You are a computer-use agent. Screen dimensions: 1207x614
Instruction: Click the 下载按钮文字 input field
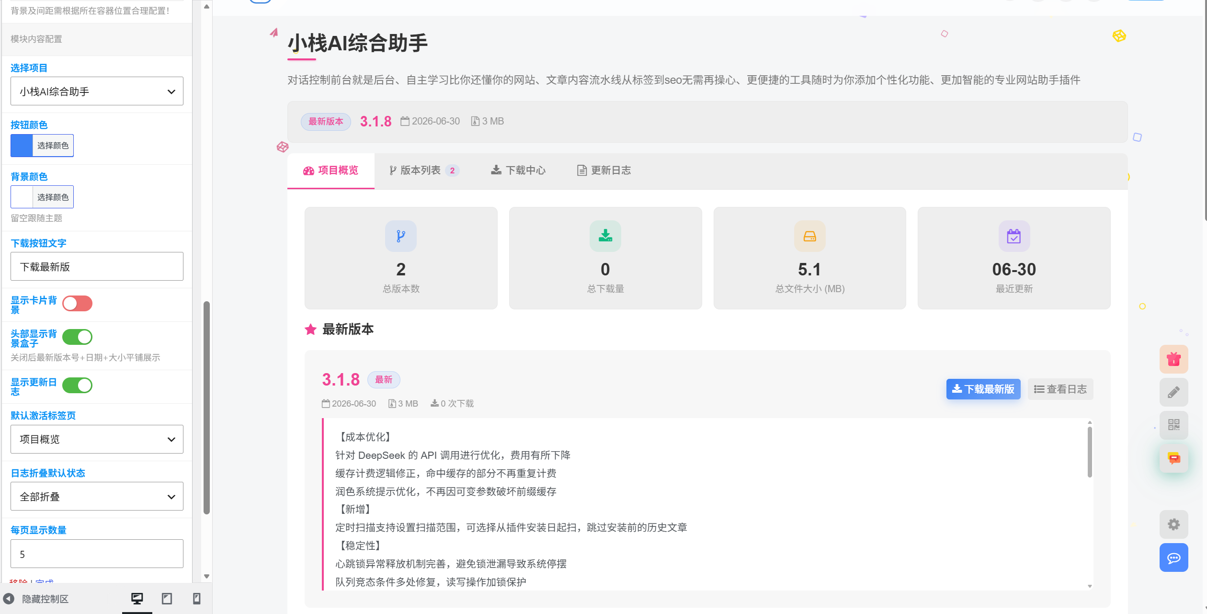pos(97,266)
